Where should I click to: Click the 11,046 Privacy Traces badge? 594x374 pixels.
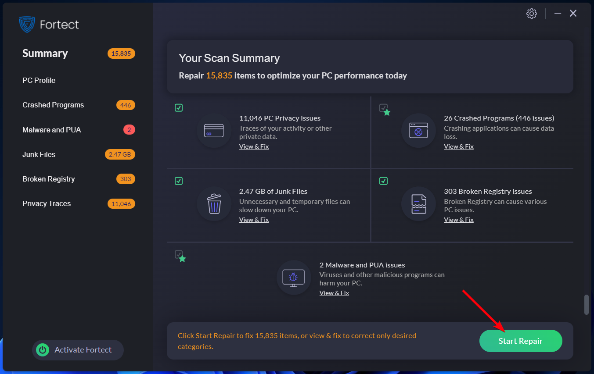tap(121, 203)
